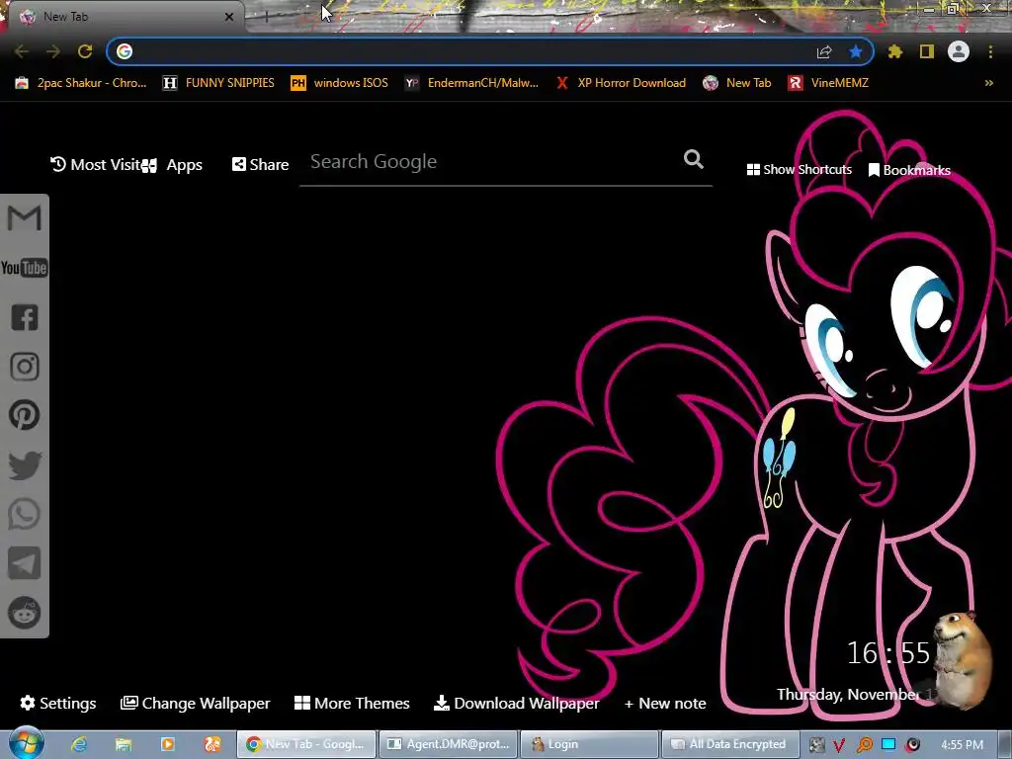Open the Chrome profile avatar
Viewport: 1012px width, 759px height.
click(959, 51)
